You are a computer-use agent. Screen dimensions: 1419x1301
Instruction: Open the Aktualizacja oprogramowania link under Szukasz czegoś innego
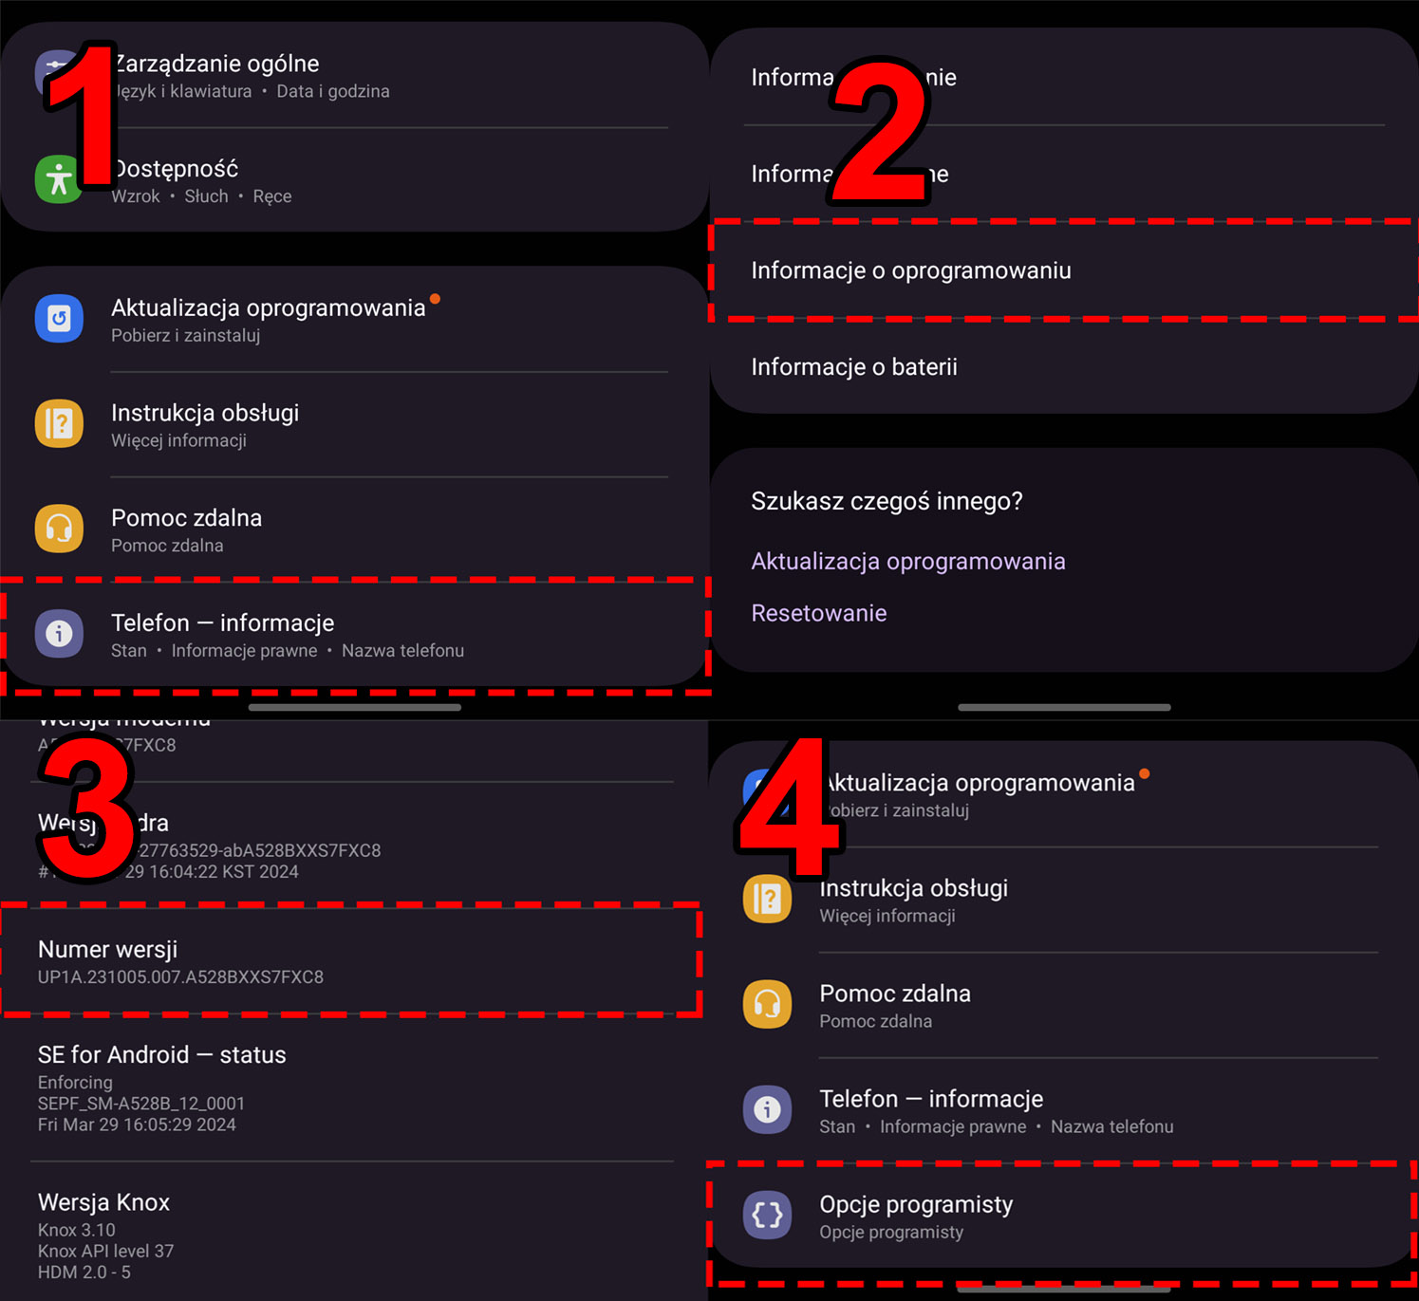point(907,561)
